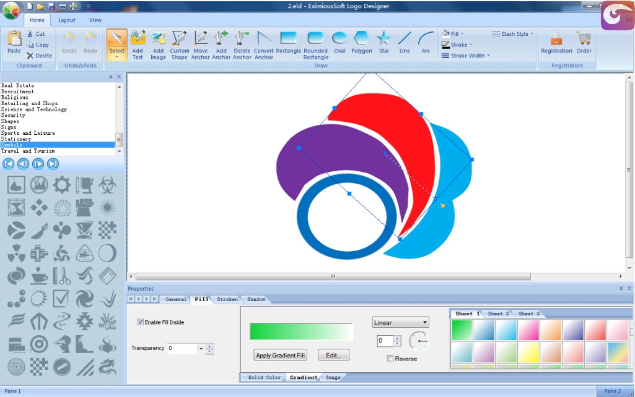Image resolution: width=635 pixels, height=397 pixels.
Task: Click the gradient angle input field
Action: (385, 341)
